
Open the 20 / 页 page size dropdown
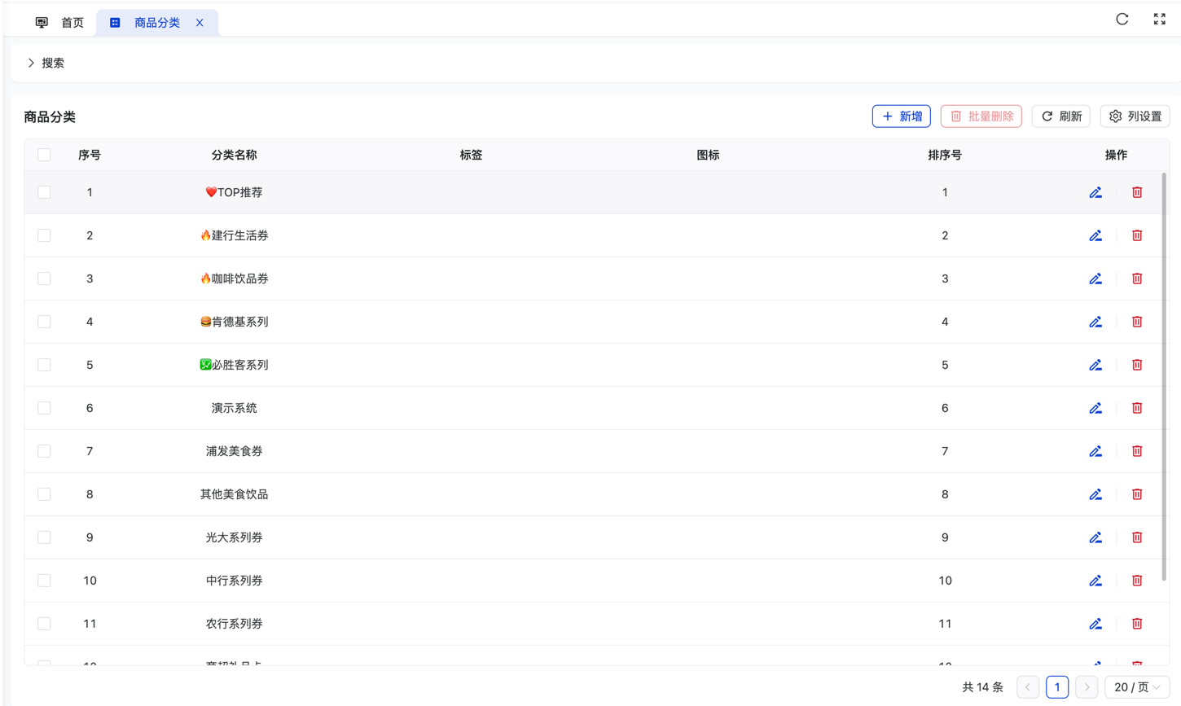click(1137, 687)
